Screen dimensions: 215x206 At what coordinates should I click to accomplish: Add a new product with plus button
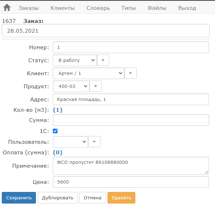click(x=96, y=86)
